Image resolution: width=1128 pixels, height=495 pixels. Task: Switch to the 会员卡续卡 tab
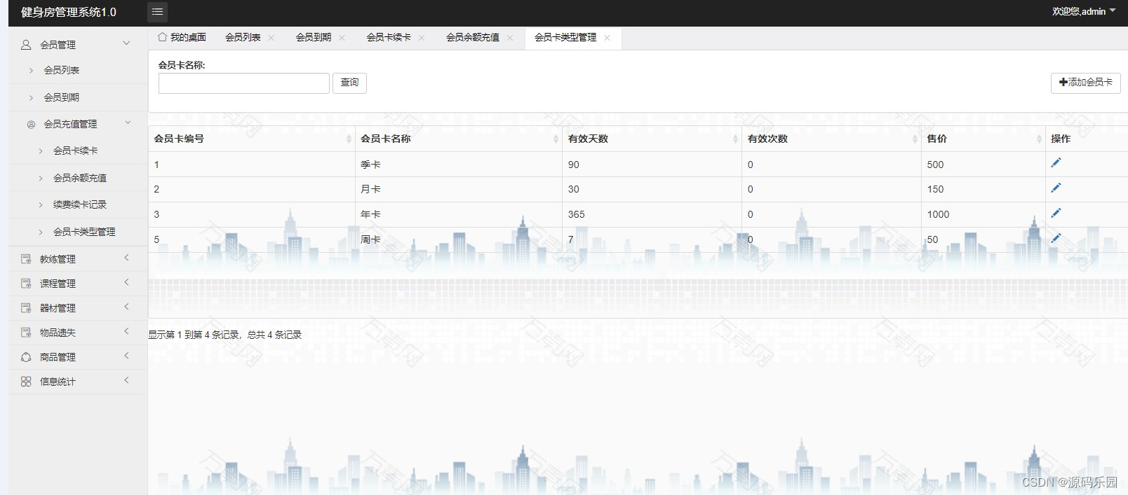(389, 38)
